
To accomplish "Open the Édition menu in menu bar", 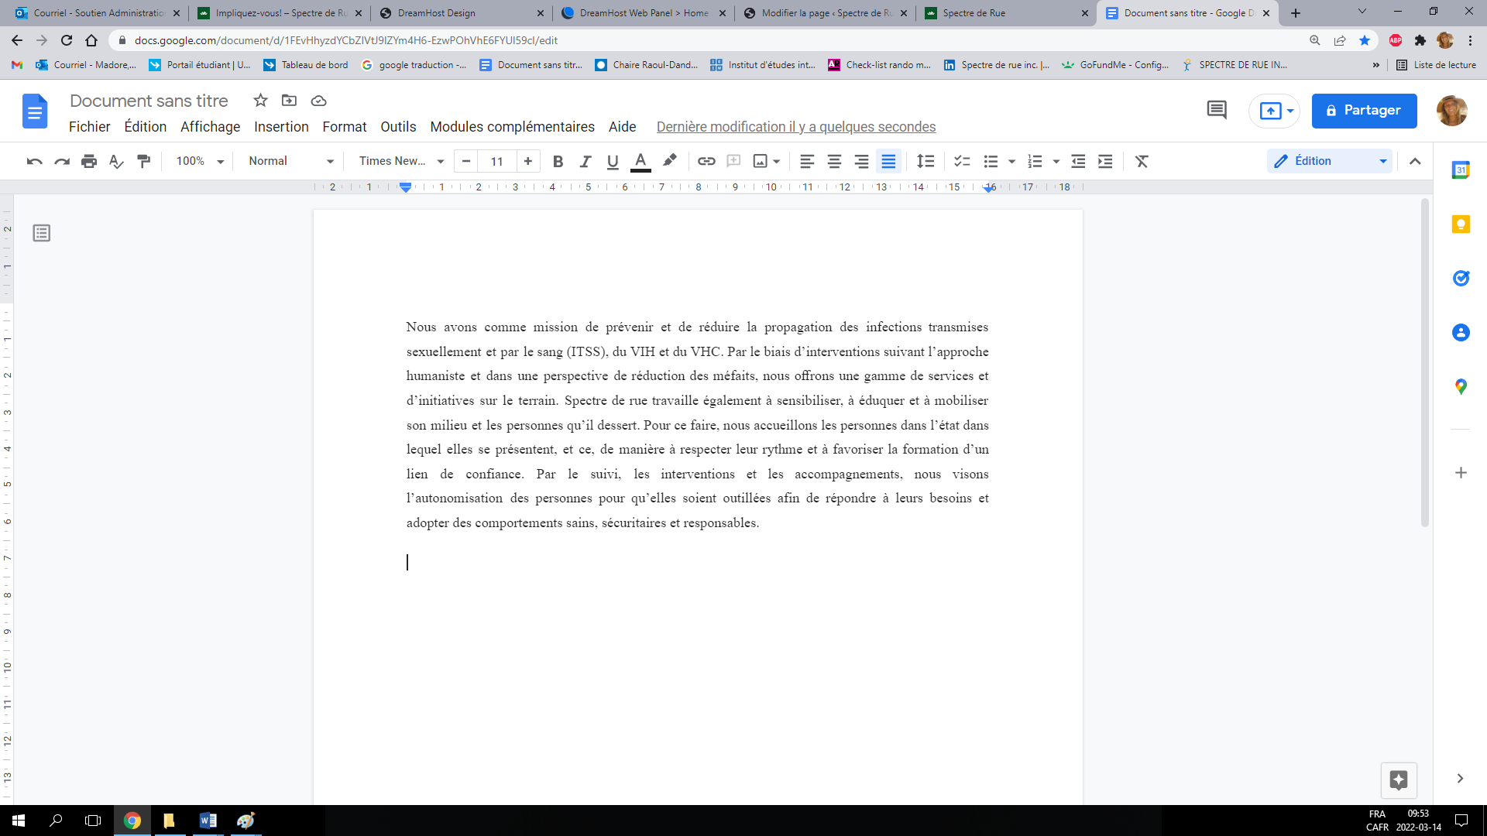I will pyautogui.click(x=146, y=127).
